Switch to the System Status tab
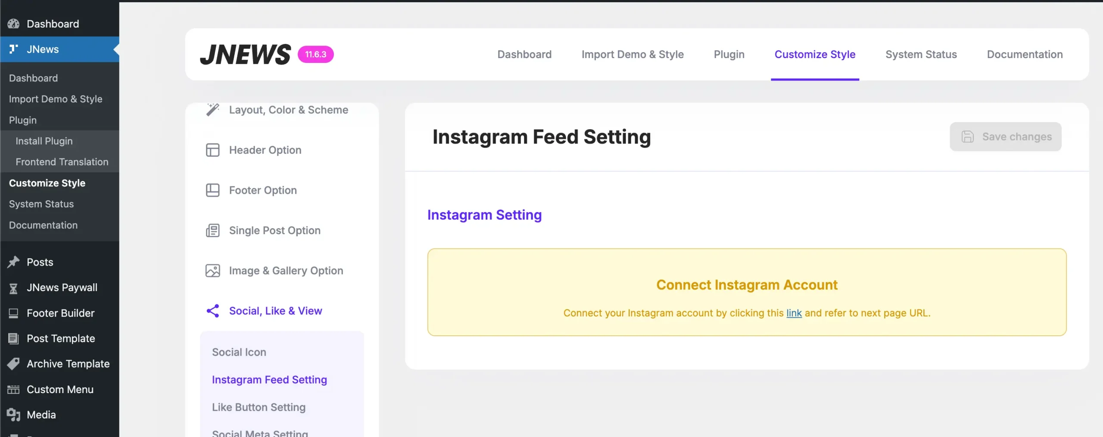 [921, 54]
